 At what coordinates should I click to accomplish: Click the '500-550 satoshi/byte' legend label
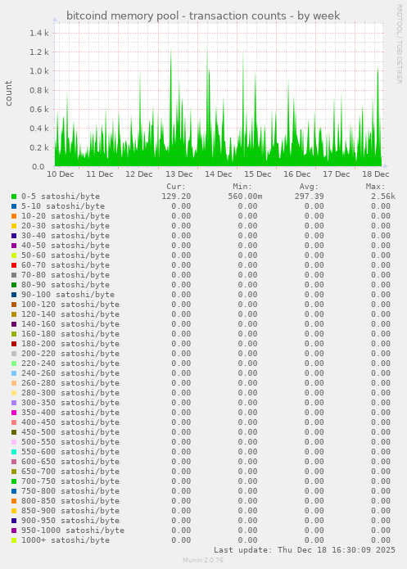[x=70, y=441]
